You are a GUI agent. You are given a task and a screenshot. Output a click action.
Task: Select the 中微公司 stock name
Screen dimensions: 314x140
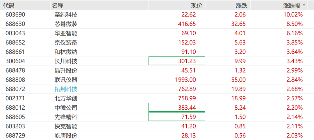(x=66, y=108)
